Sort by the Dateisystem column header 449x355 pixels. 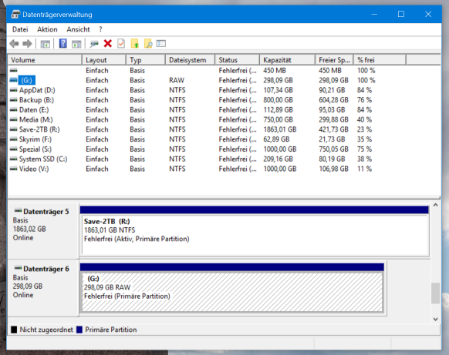[x=191, y=60]
